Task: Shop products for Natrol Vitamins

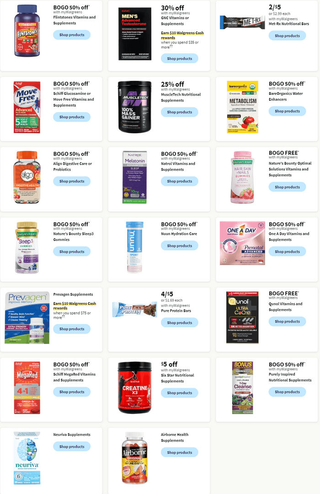Action: (179, 181)
